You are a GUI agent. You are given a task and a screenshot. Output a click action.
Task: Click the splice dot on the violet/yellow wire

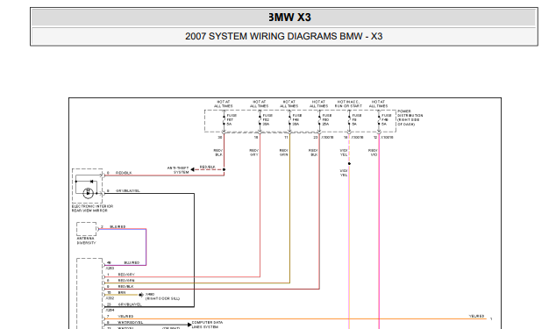point(349,163)
